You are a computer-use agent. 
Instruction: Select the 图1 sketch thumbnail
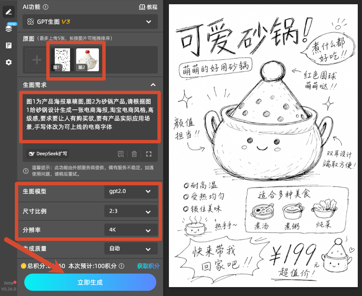pos(62,60)
